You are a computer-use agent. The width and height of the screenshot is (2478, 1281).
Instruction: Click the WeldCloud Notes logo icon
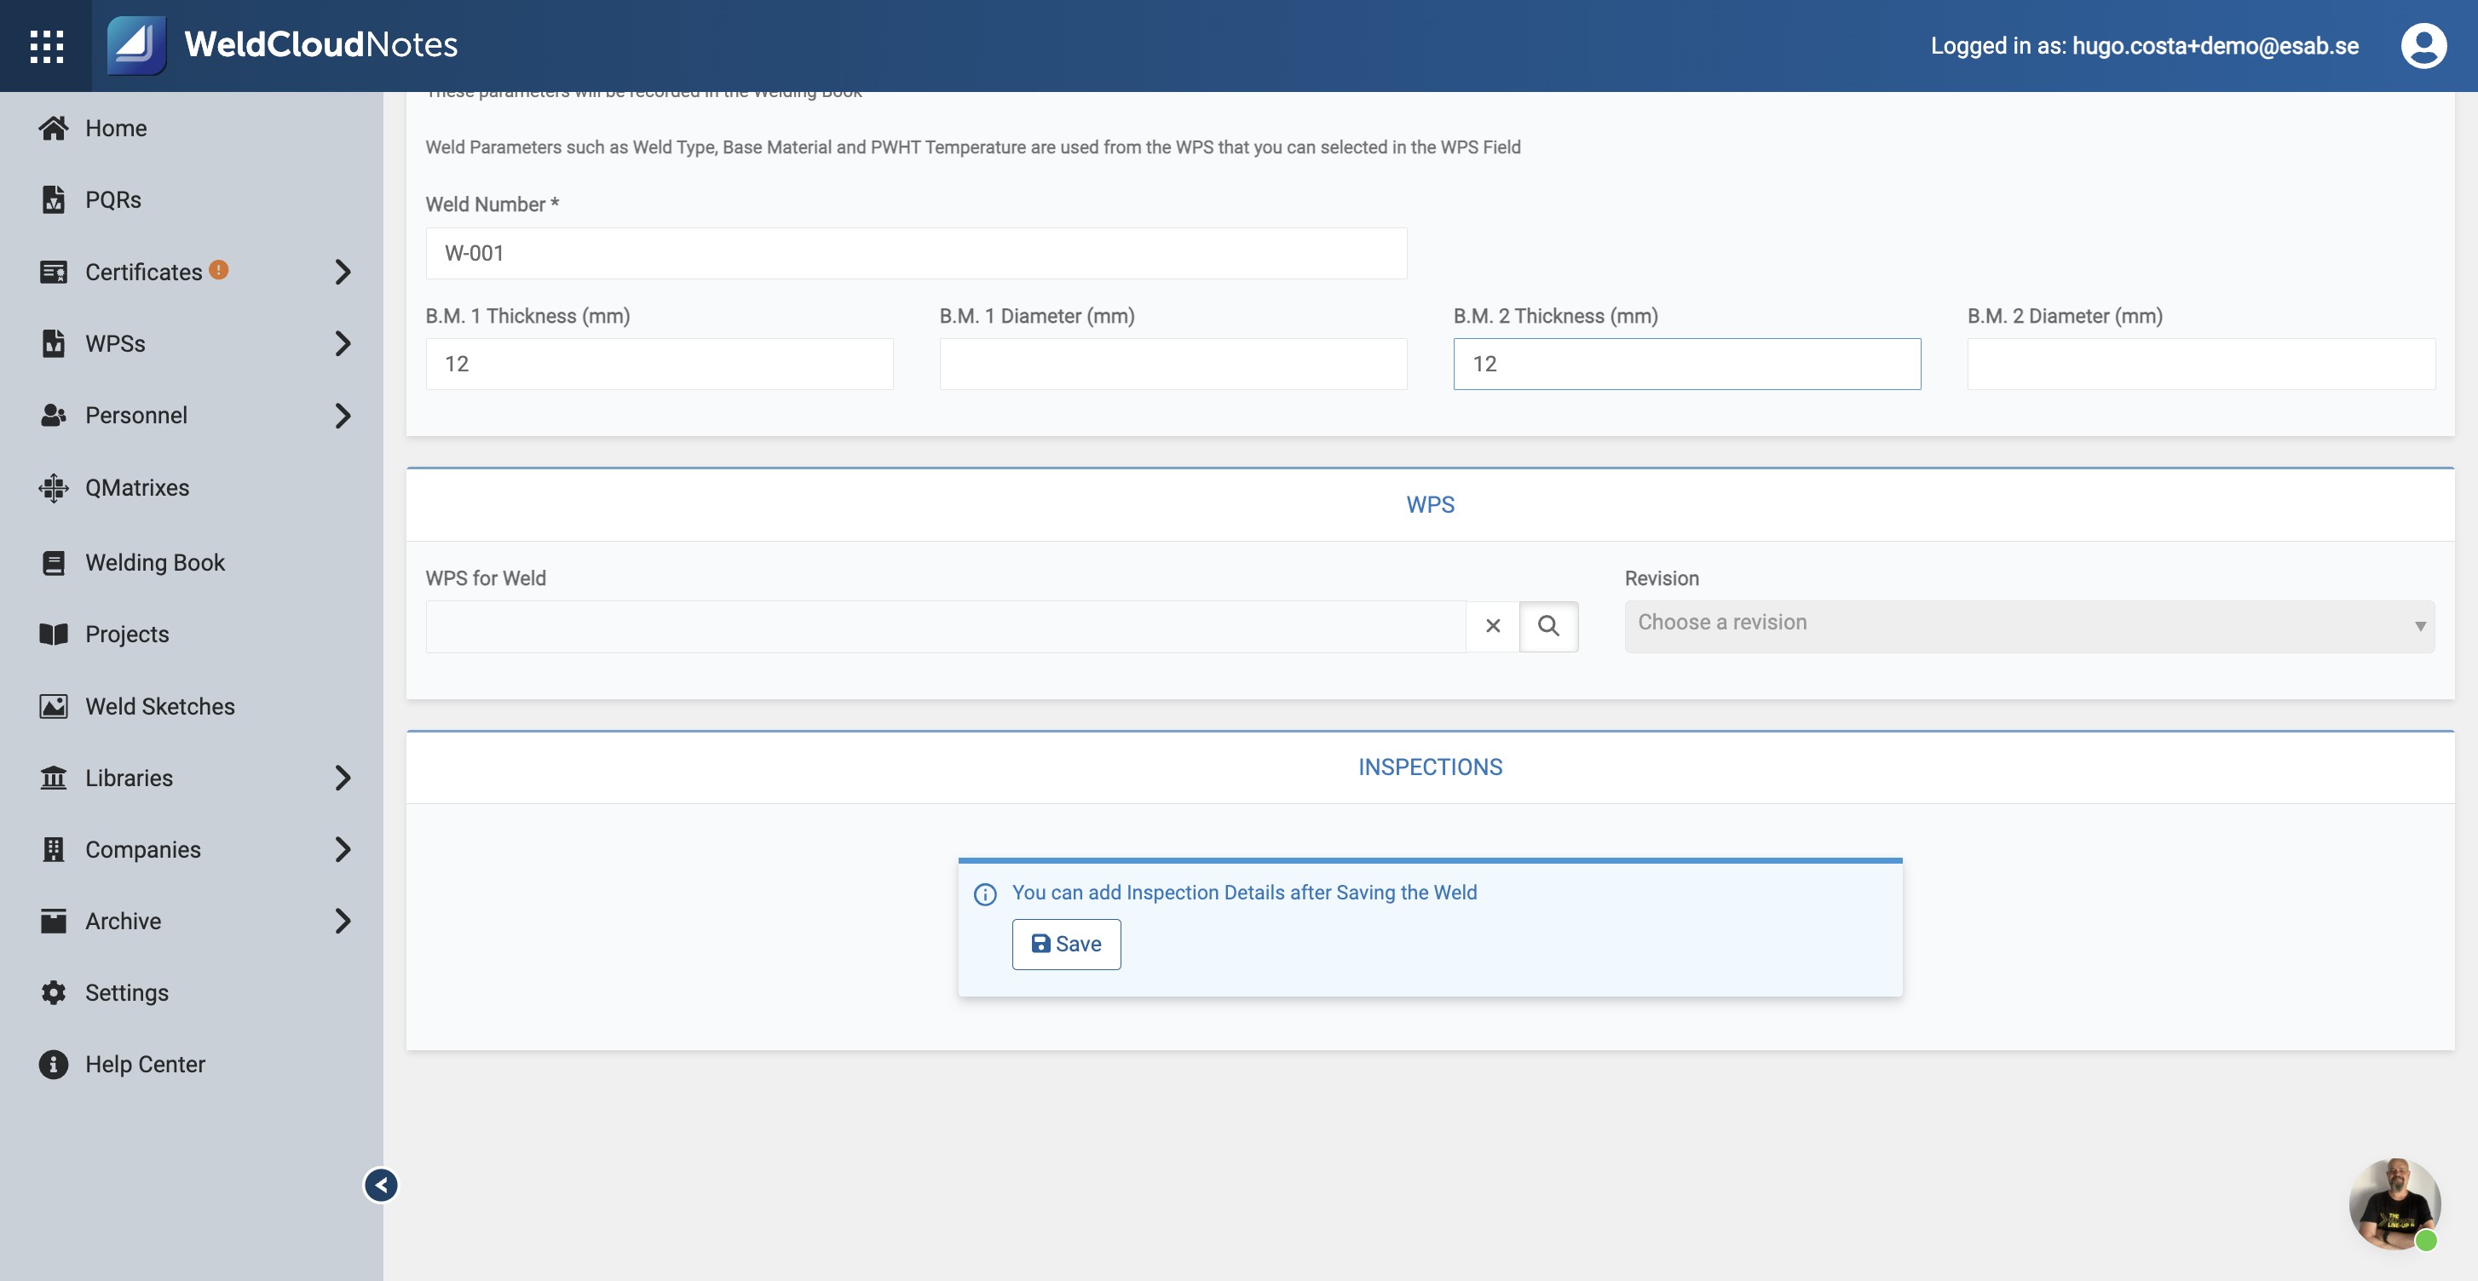(135, 44)
